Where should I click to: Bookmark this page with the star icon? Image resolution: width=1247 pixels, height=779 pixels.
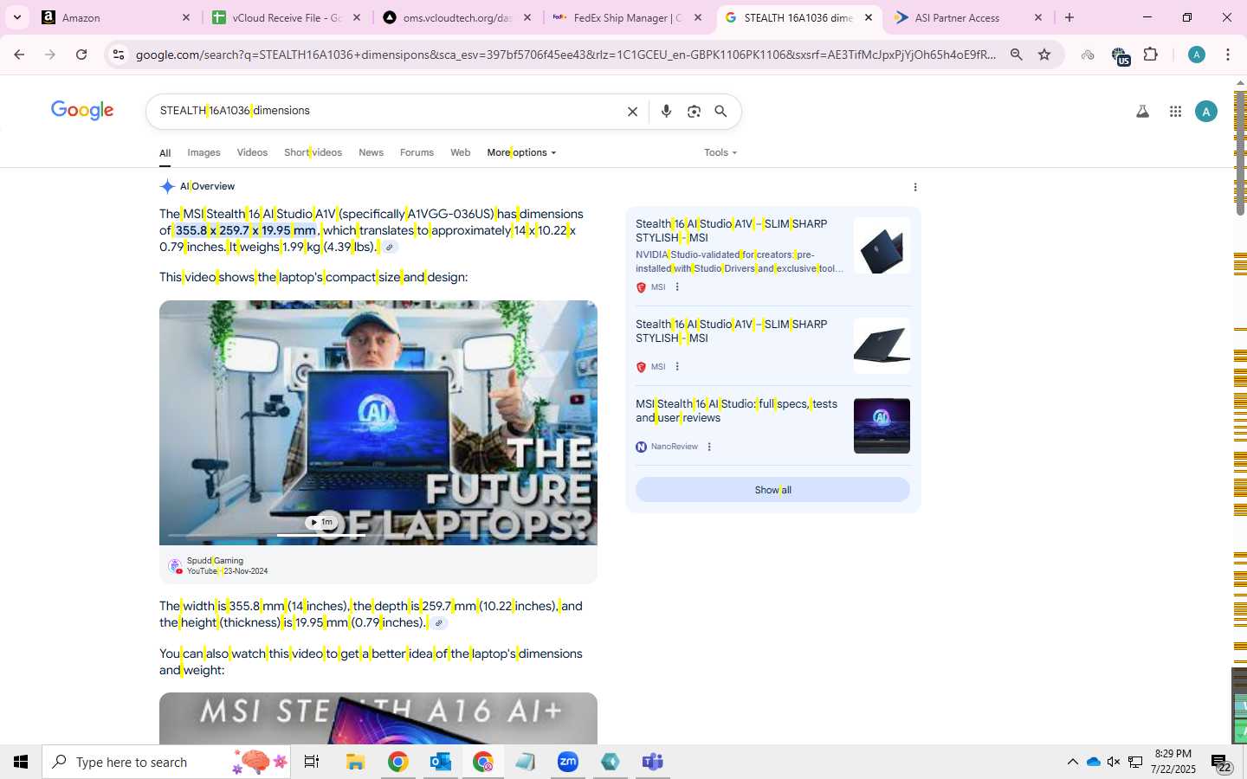pos(1044,55)
